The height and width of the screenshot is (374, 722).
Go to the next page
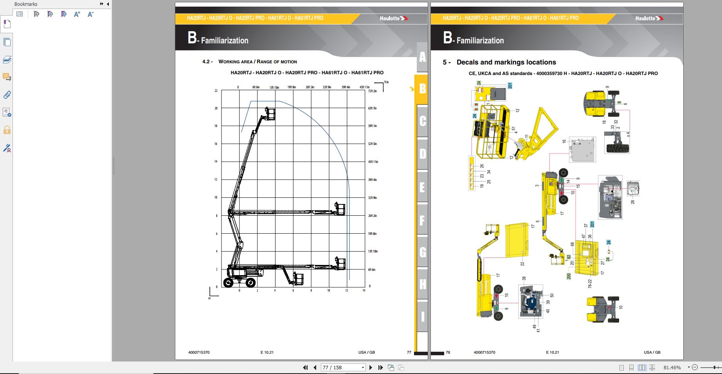pyautogui.click(x=371, y=367)
